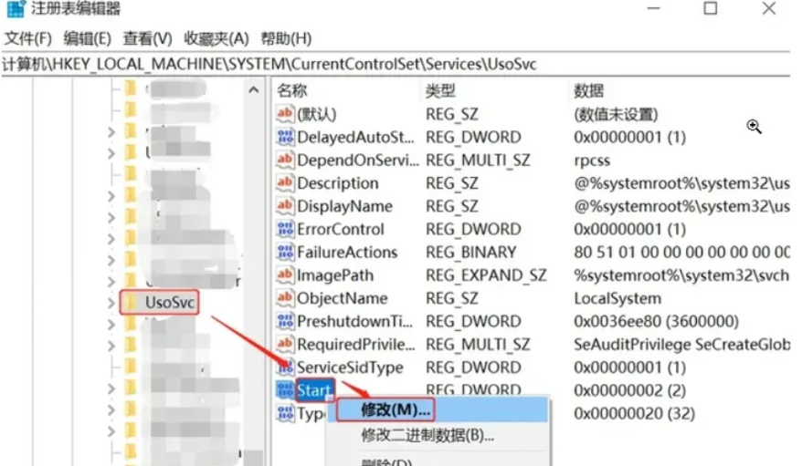
Task: Expand the UsoSvc key chevron
Action: coord(111,303)
